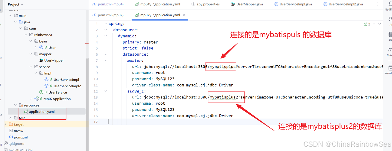Select the pom.xml (mp07) tab

[108, 15]
